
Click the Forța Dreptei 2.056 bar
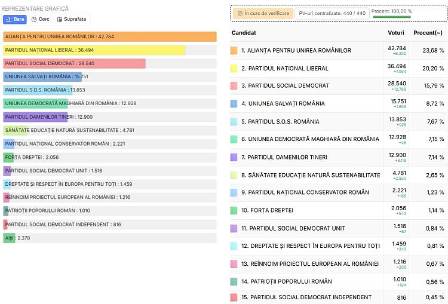tap(8, 157)
